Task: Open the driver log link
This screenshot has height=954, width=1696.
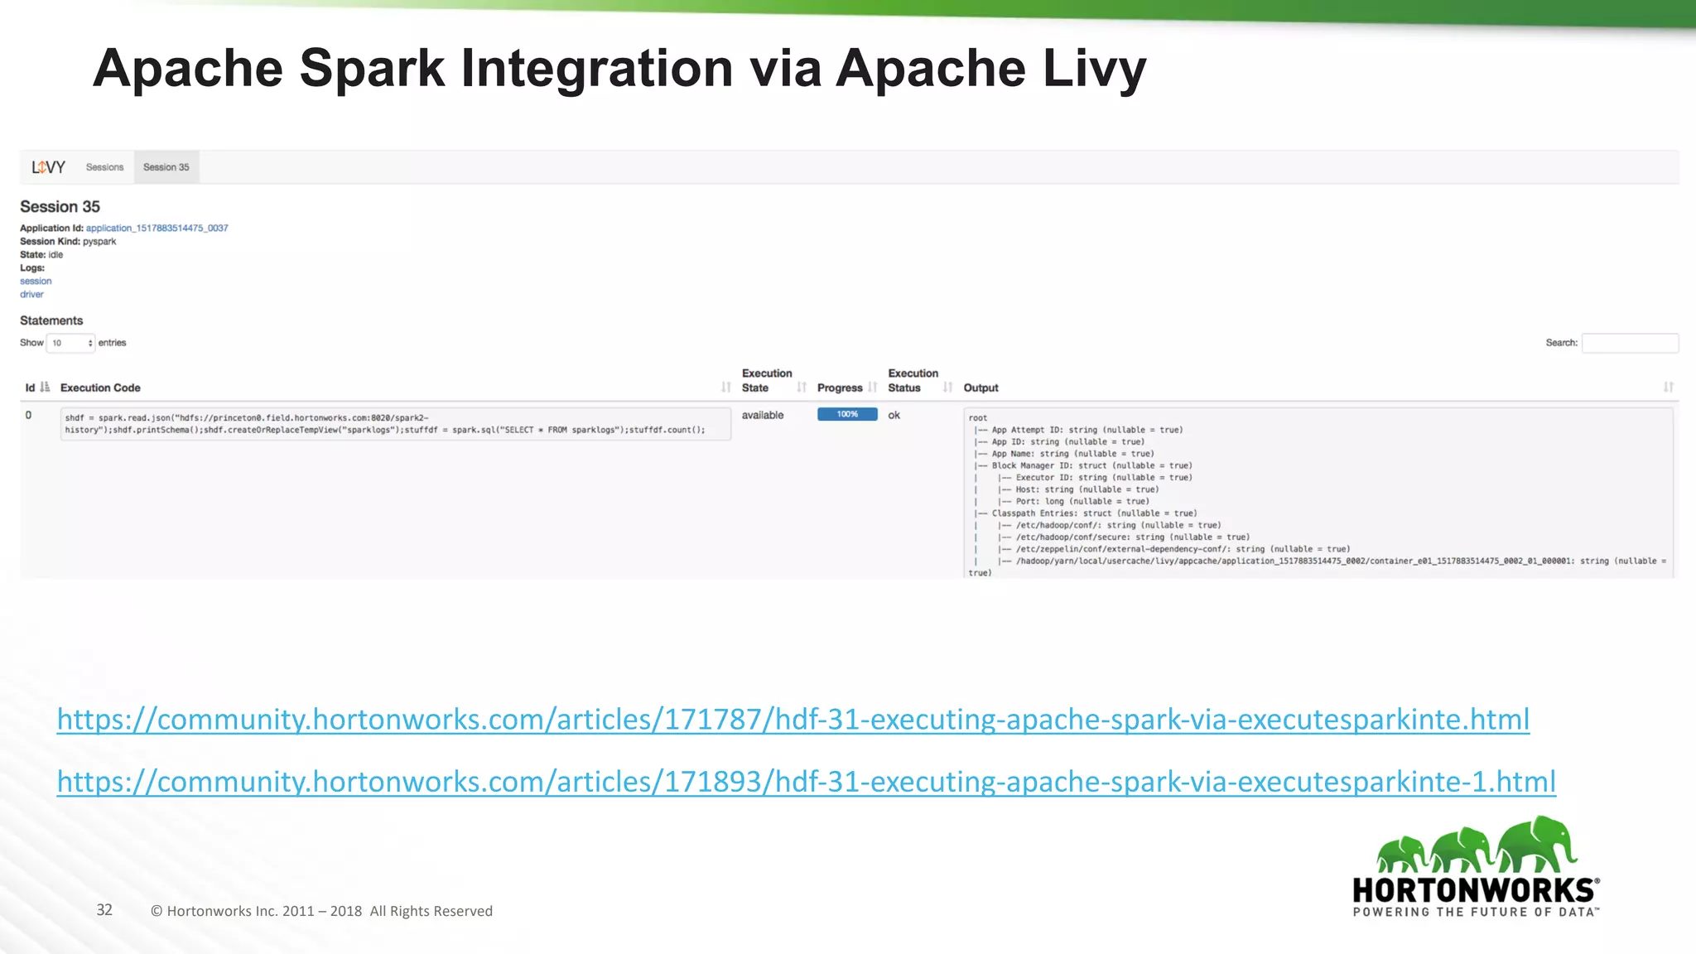Action: (31, 294)
